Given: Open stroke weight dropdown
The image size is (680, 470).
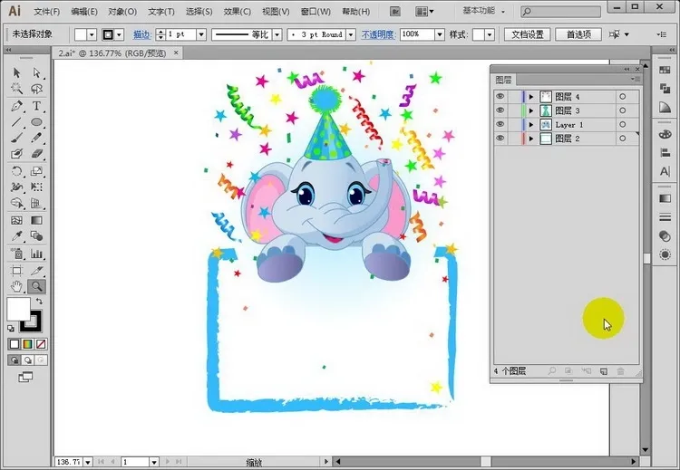Looking at the screenshot, I should 201,34.
